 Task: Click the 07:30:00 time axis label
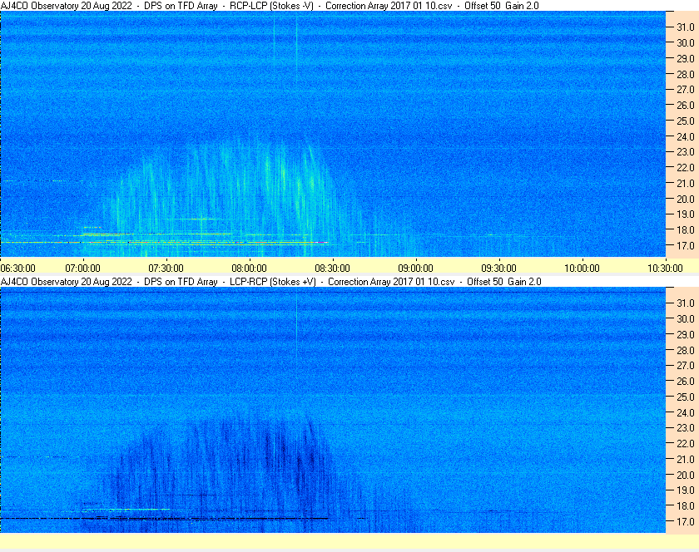[x=166, y=269]
